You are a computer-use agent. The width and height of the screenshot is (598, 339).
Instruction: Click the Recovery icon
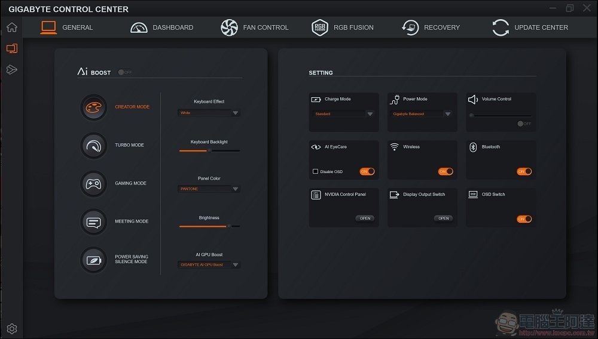pos(410,27)
